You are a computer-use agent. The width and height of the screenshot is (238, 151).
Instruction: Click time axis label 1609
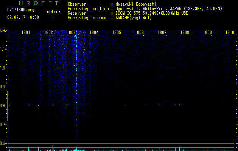pyautogui.click(x=207, y=32)
